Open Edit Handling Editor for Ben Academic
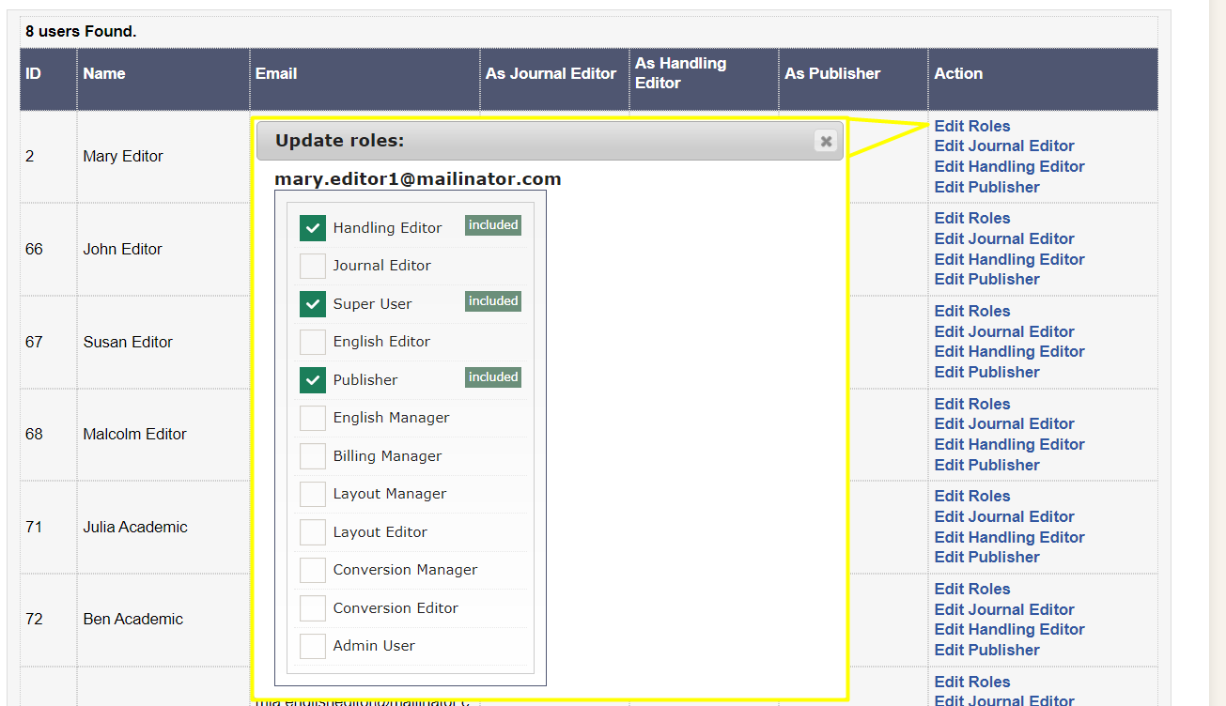Screen dimensions: 1226x706 pyautogui.click(x=1009, y=629)
